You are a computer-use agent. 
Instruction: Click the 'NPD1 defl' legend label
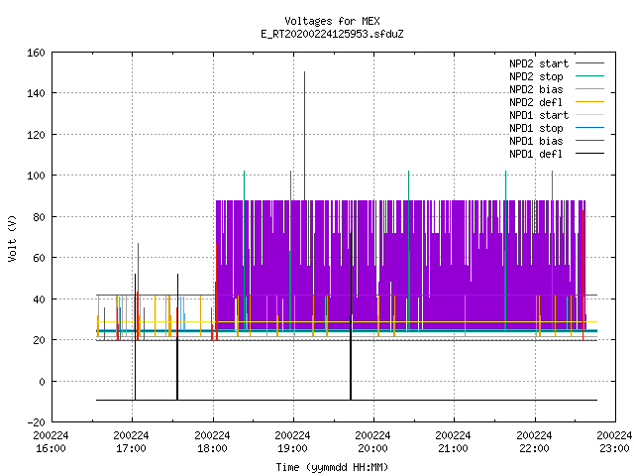point(536,154)
